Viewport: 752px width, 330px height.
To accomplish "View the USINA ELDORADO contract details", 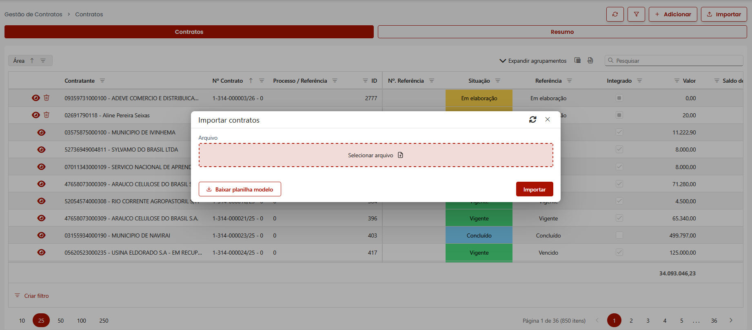I will click(41, 252).
